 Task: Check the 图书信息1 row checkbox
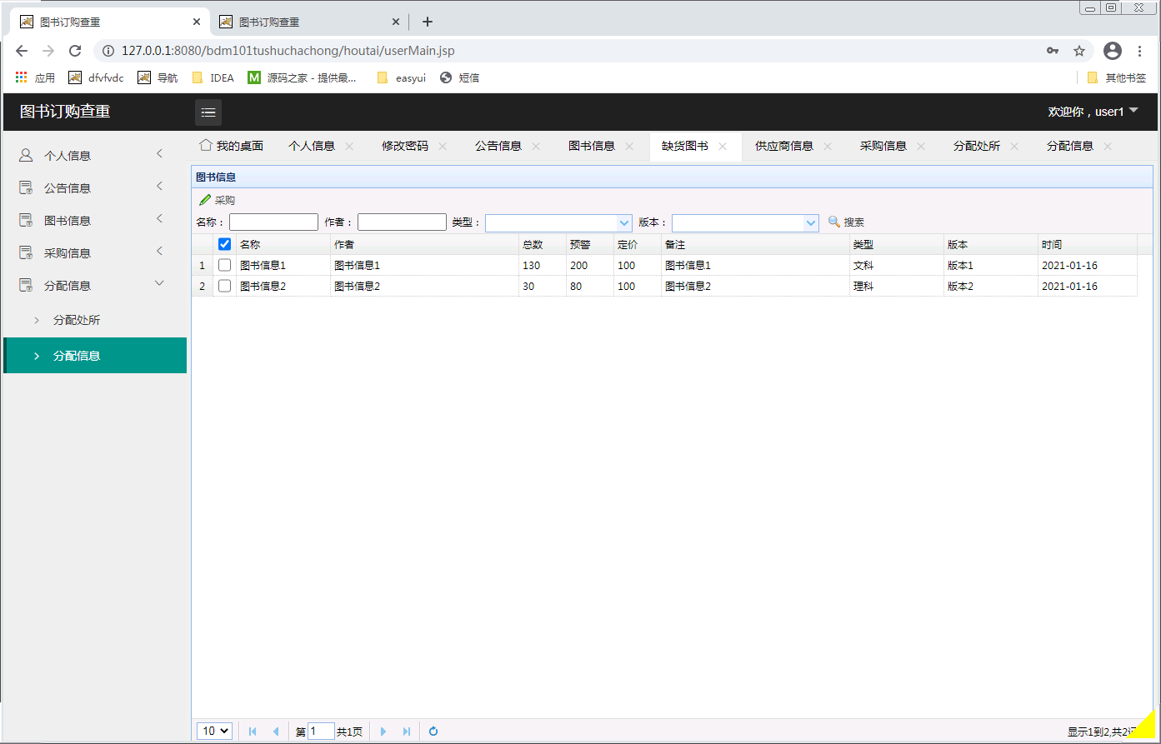(224, 265)
